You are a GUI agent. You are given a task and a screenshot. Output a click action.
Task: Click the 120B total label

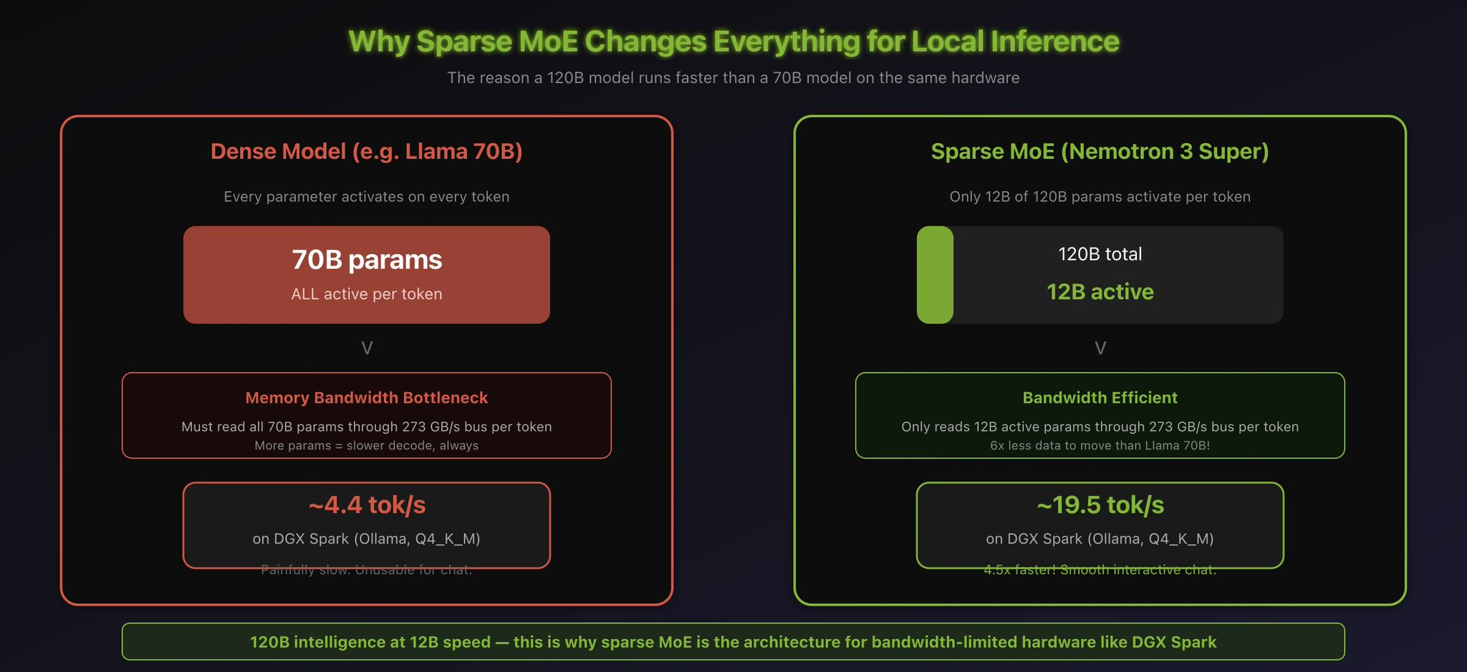1100,254
